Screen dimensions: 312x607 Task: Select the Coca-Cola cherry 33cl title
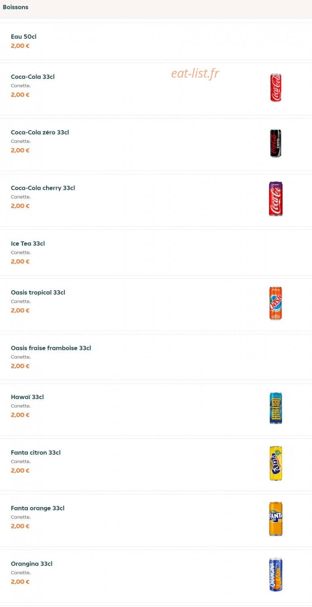(43, 188)
